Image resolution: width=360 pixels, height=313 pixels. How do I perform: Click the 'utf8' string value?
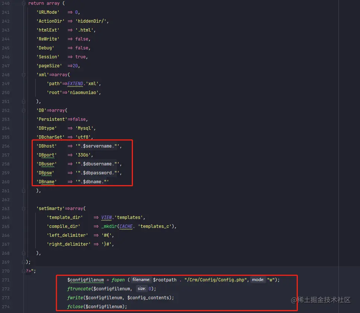click(x=83, y=137)
